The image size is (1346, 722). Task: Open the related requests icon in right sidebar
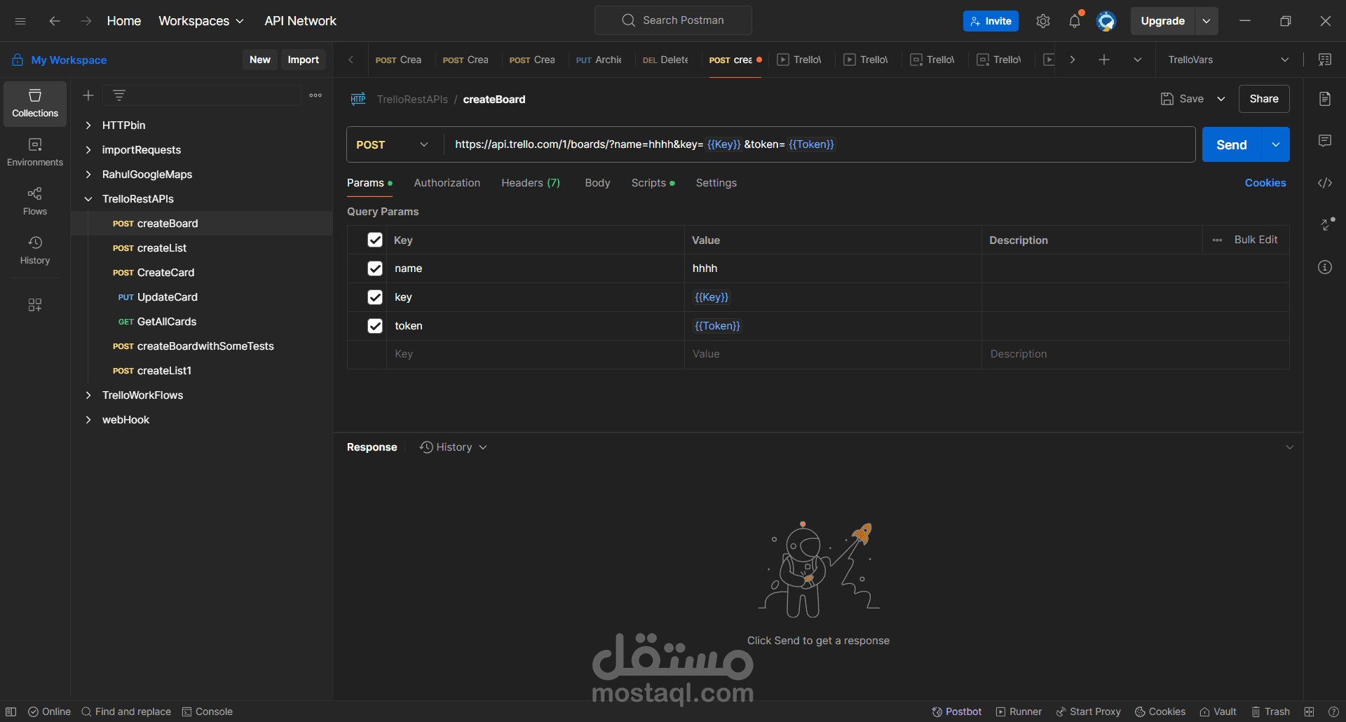point(1327,224)
